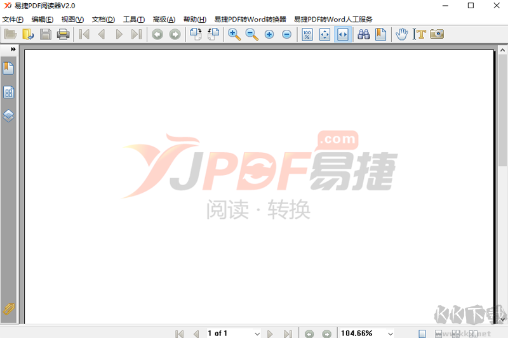
Task: Click the next view round arrow in toolbar
Action: [x=175, y=34]
